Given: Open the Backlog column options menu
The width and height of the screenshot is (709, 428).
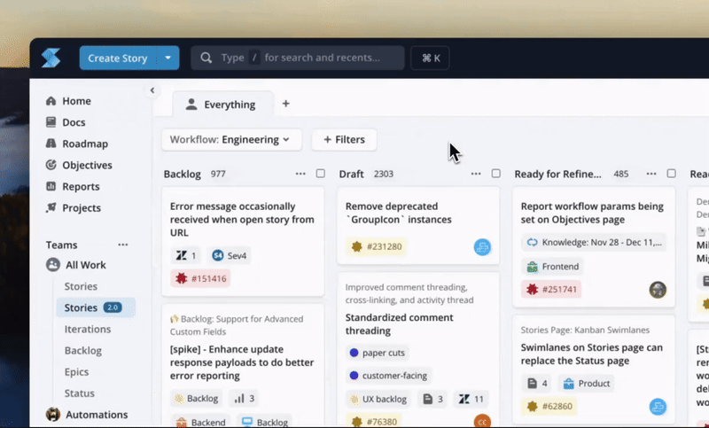Looking at the screenshot, I should pyautogui.click(x=300, y=174).
